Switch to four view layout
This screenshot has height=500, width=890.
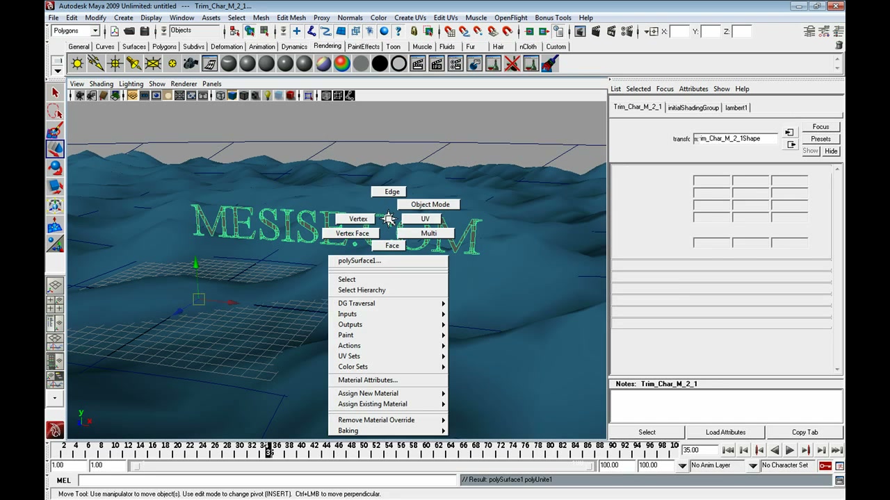click(55, 304)
